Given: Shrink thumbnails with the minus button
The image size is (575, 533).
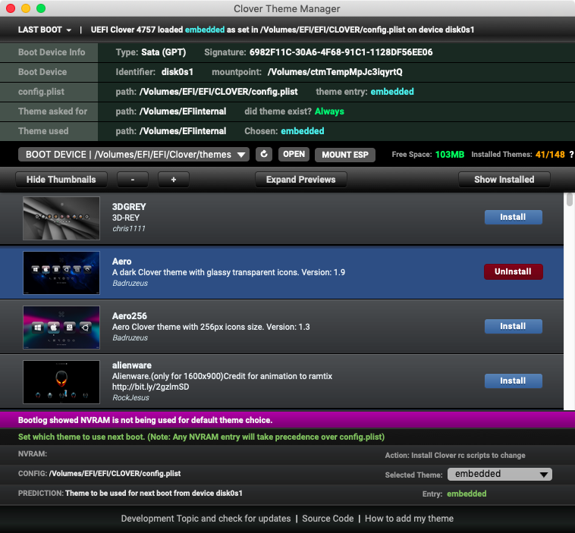Looking at the screenshot, I should click(x=133, y=180).
